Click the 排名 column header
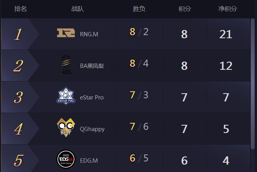The image size is (257, 172). (x=21, y=9)
